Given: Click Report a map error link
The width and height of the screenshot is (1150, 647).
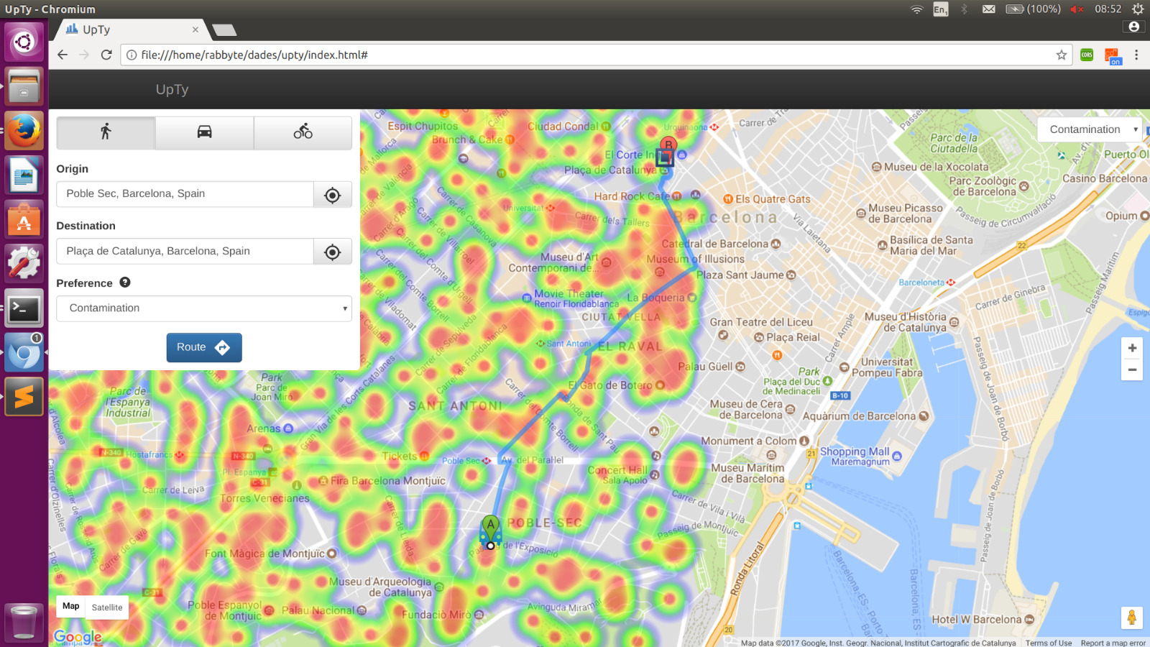Looking at the screenshot, I should [x=1113, y=643].
